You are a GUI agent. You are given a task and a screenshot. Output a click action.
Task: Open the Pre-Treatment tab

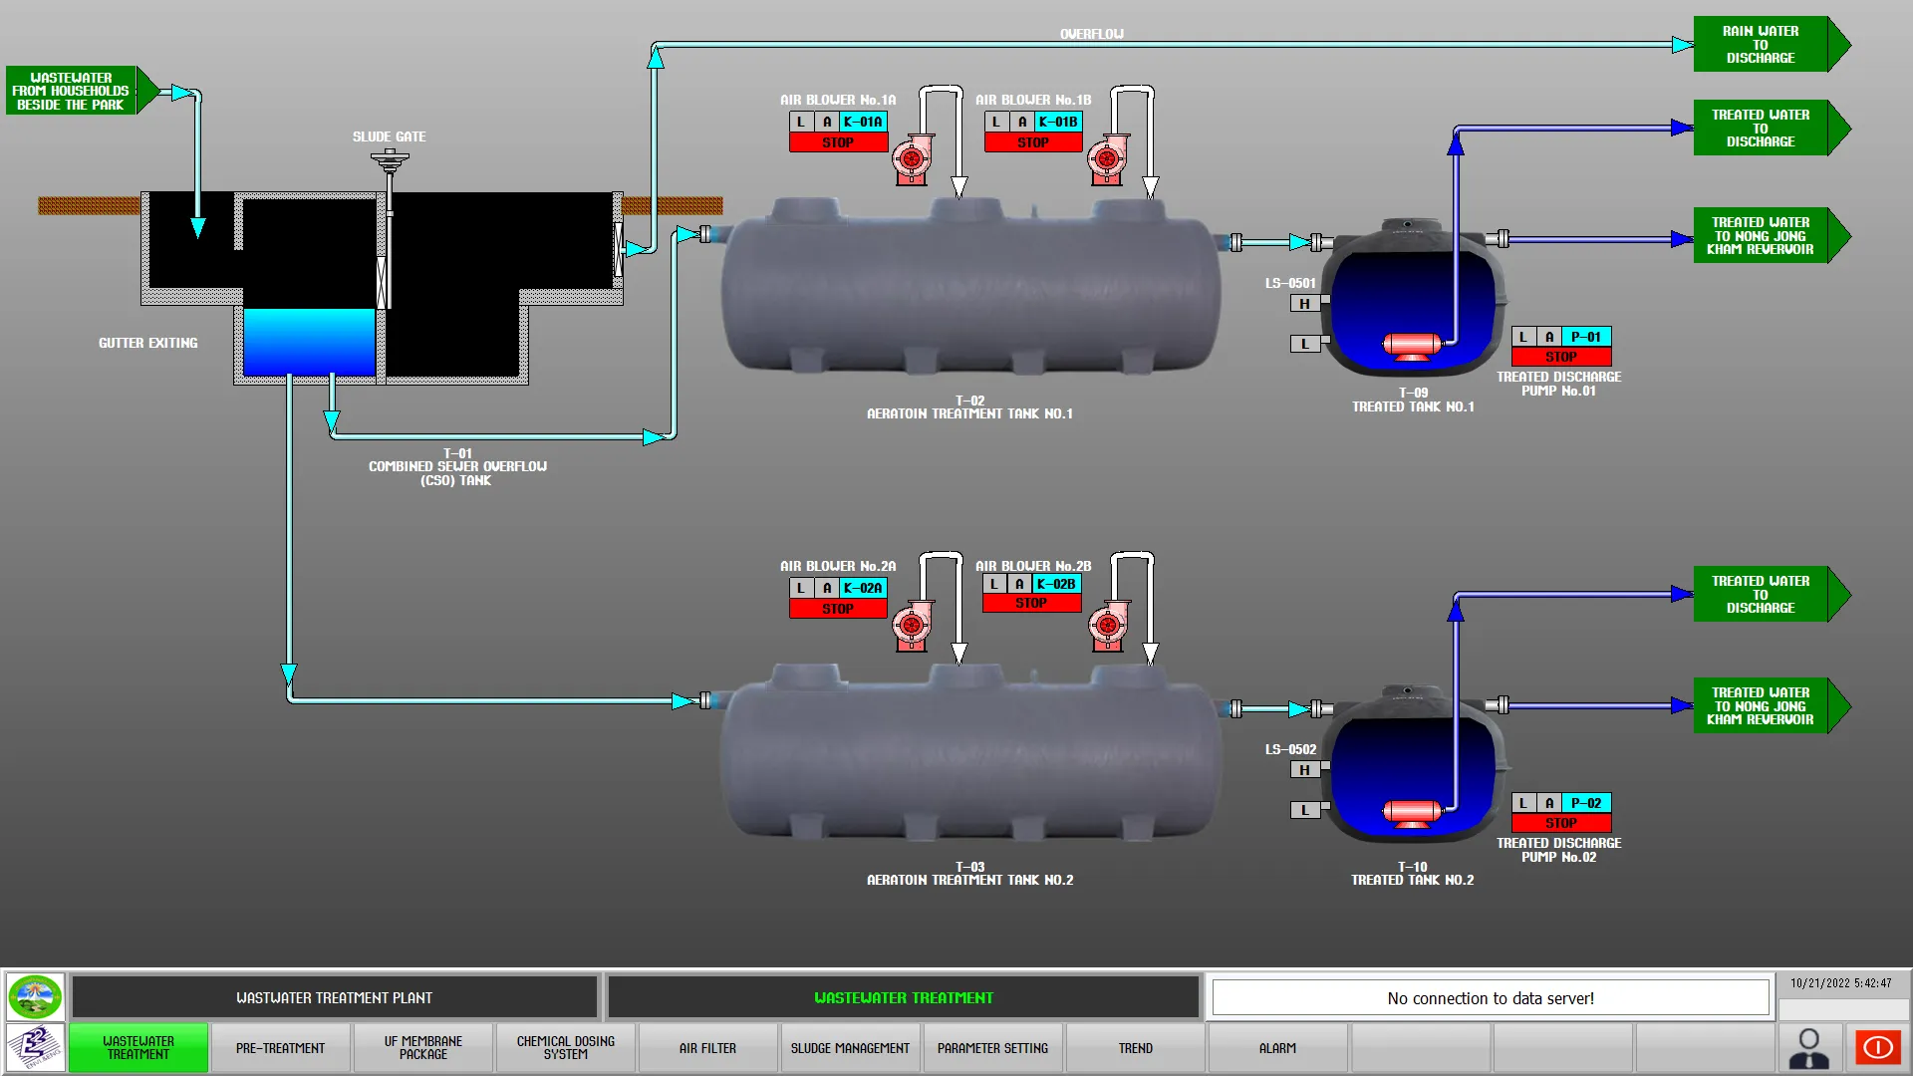pos(281,1048)
